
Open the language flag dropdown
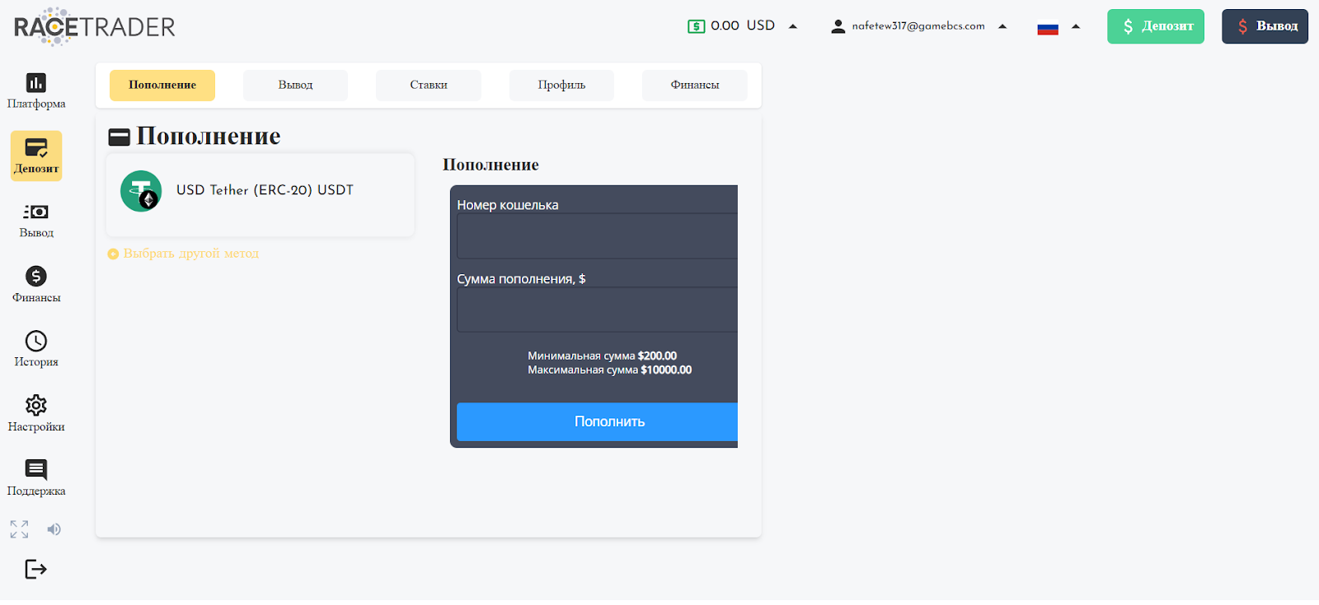pyautogui.click(x=1058, y=27)
